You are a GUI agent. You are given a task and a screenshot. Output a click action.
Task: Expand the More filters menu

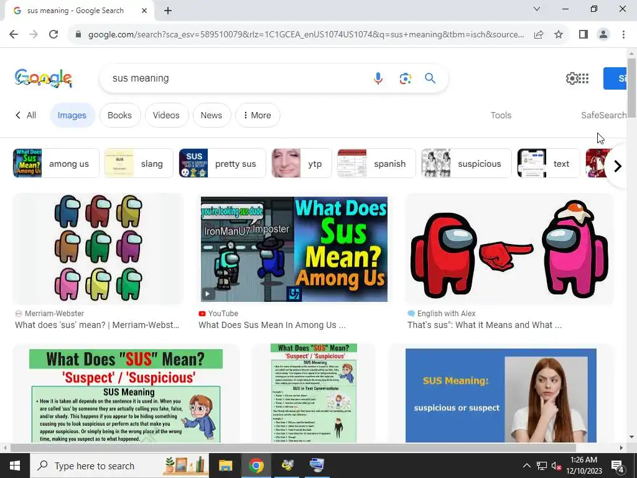pos(257,115)
